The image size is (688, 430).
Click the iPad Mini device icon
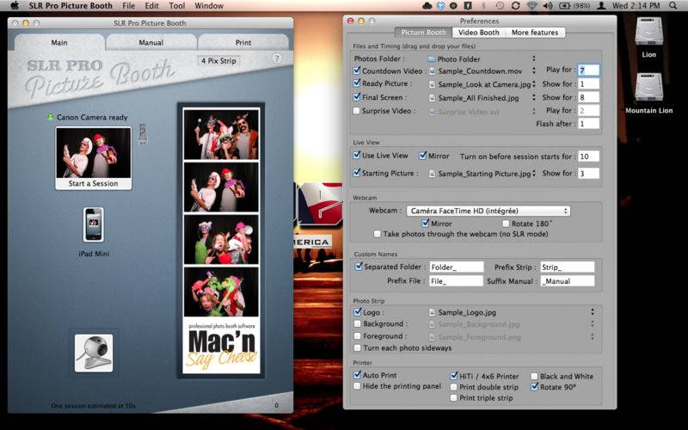click(94, 224)
